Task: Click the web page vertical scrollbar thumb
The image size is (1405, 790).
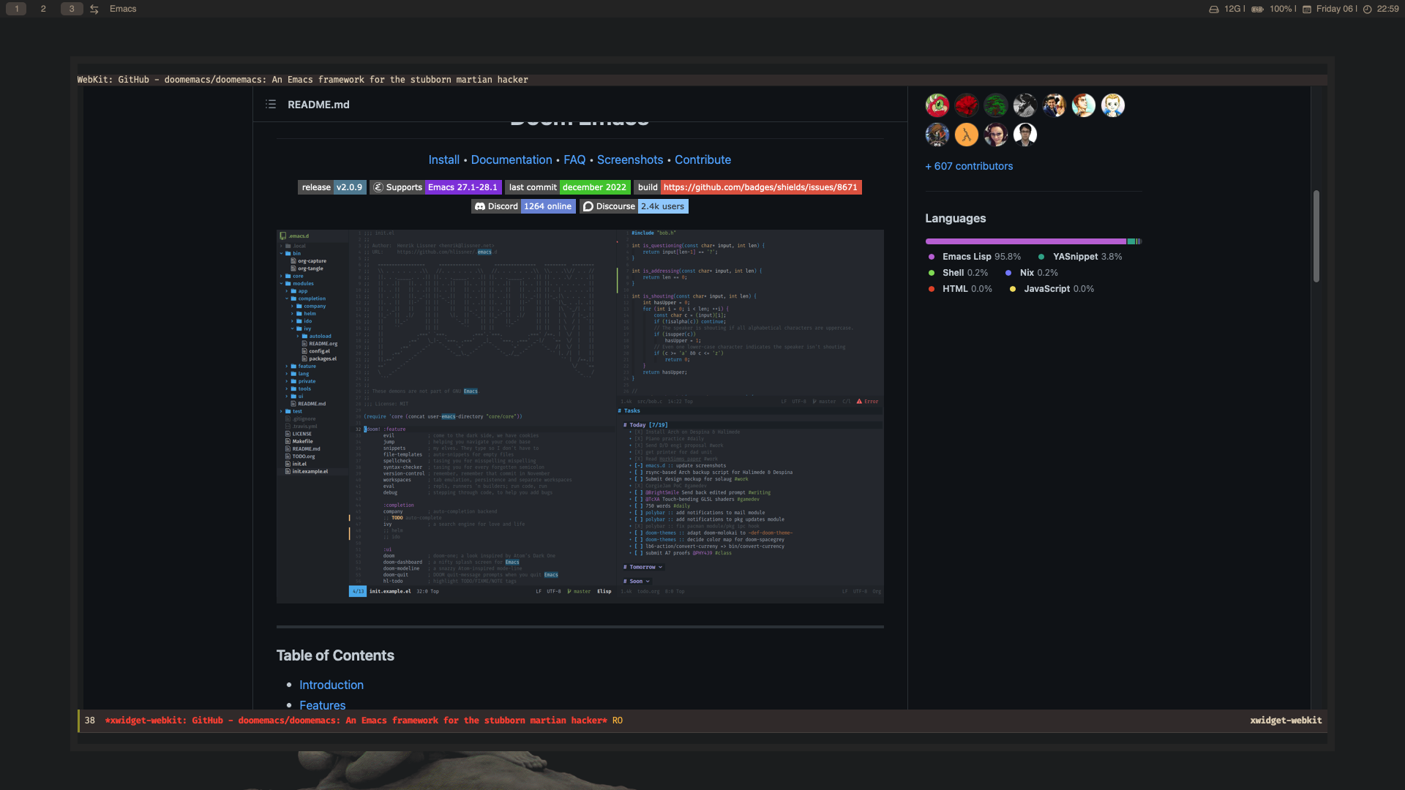Action: 1316,236
